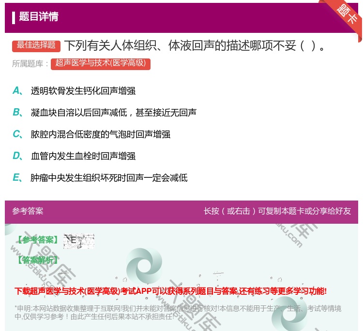
Task: Select option C 脓腔内混合低密度的气泡时回声增强
Action: tap(91, 134)
